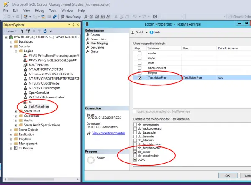251x185 pixels.
Task: Toggle the db_owner role checkbox
Action: tap(135, 152)
